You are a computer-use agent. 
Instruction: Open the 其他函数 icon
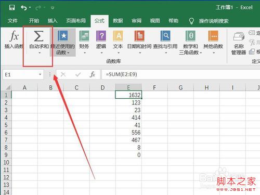click(x=213, y=36)
